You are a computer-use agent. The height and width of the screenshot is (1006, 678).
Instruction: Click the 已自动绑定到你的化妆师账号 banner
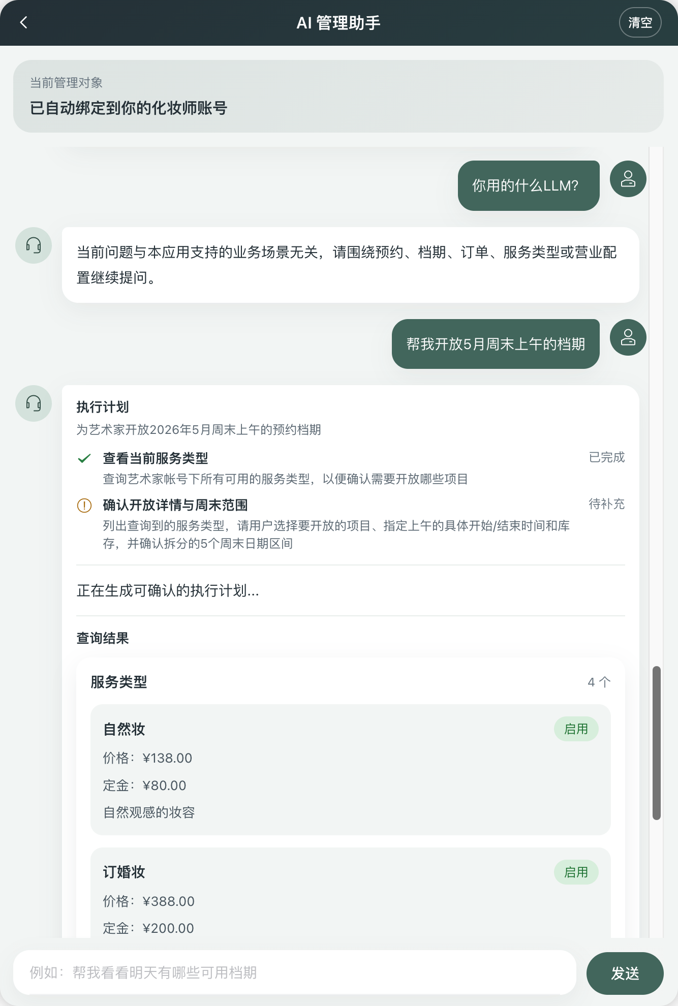point(338,97)
